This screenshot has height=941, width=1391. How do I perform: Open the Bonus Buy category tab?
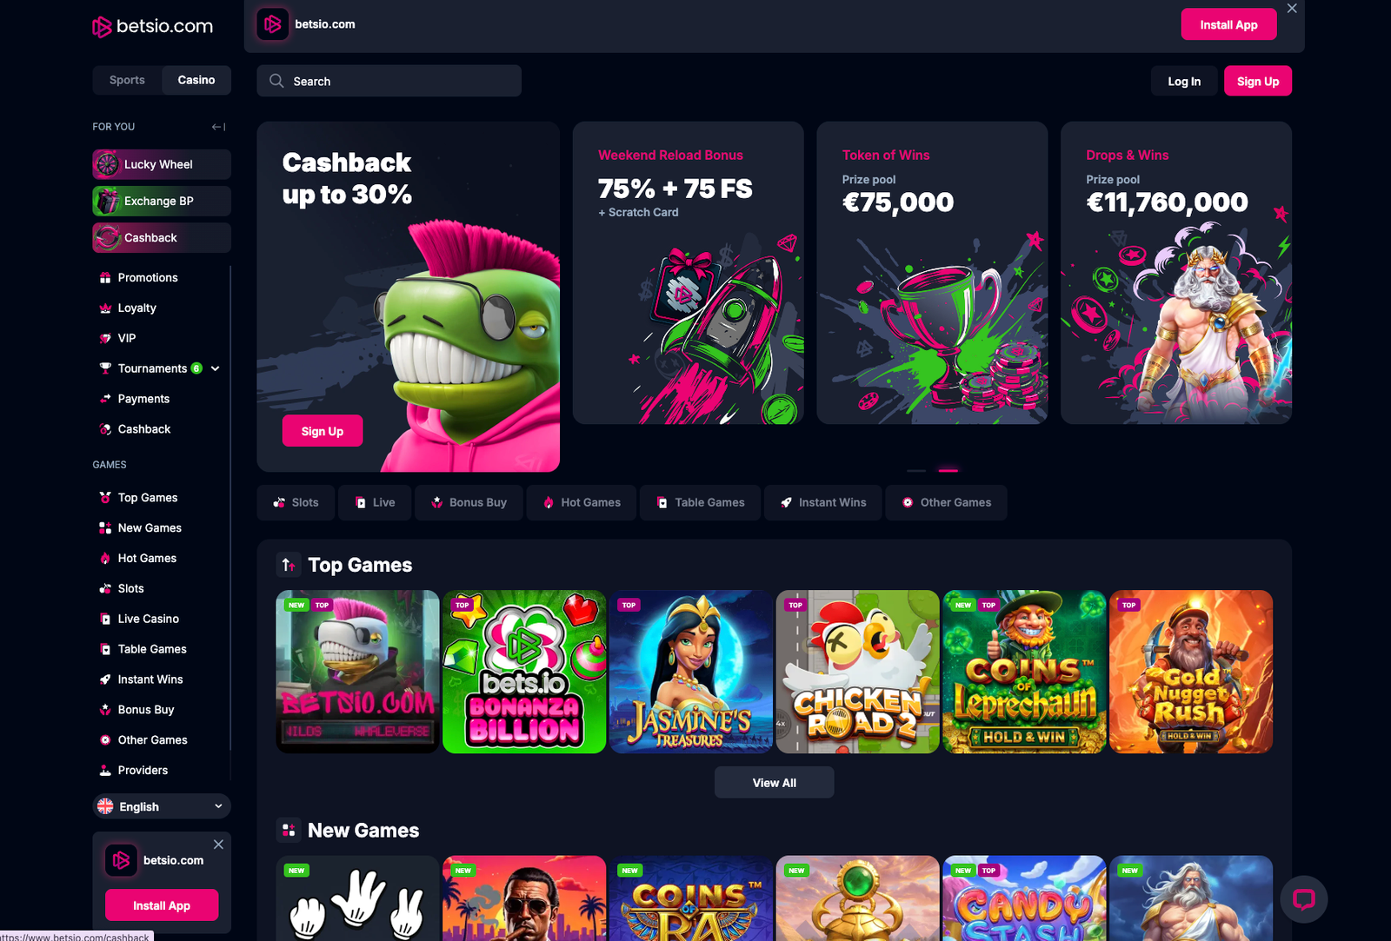point(469,502)
